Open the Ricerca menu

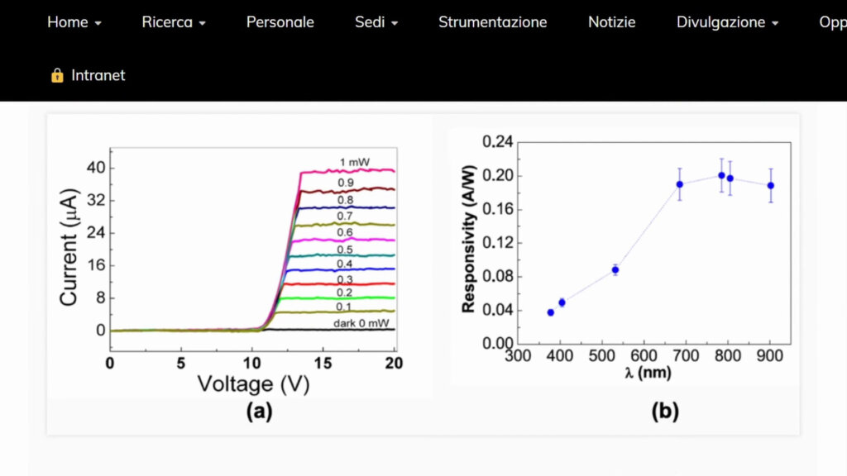(167, 22)
